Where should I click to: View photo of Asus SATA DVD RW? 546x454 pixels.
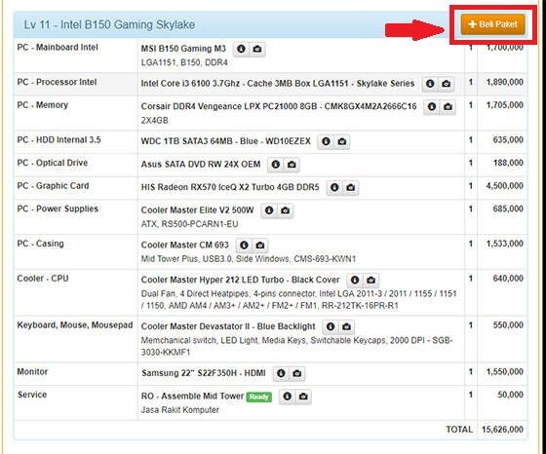coord(292,165)
